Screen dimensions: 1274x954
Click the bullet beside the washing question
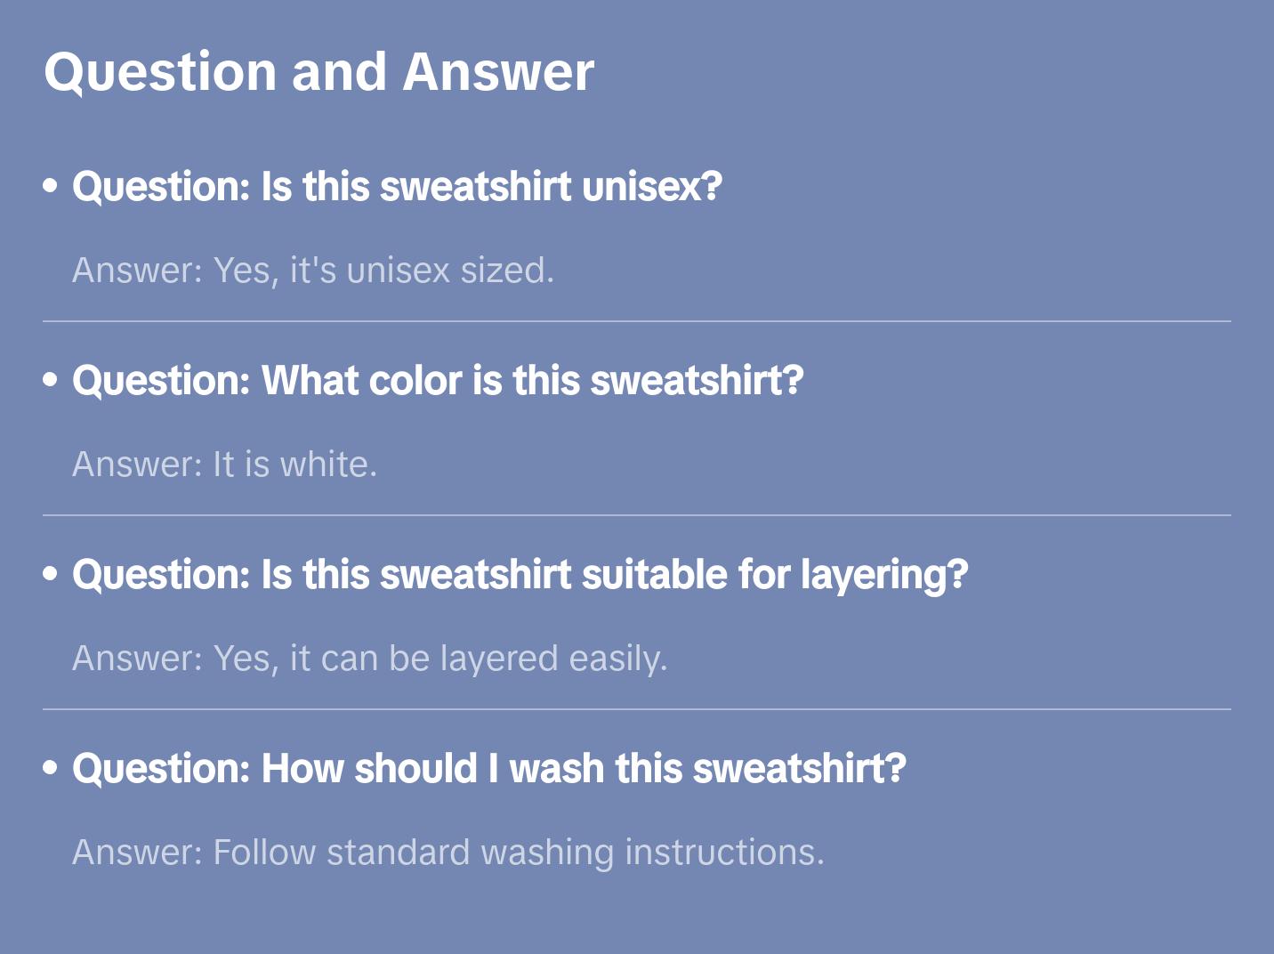(51, 768)
